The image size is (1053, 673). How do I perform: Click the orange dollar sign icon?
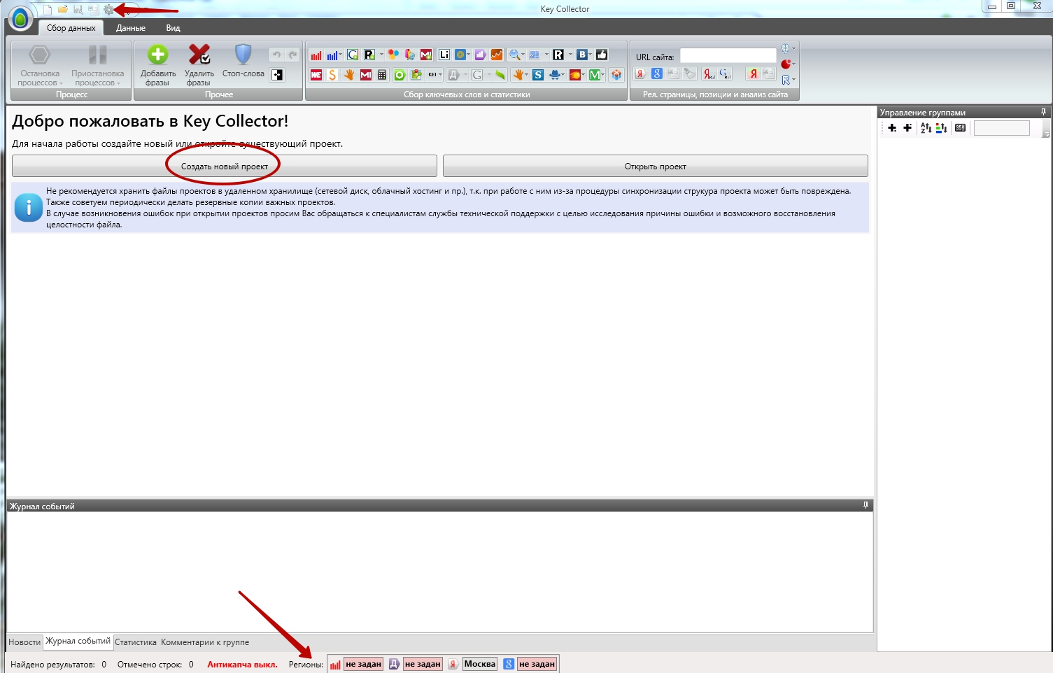[332, 75]
